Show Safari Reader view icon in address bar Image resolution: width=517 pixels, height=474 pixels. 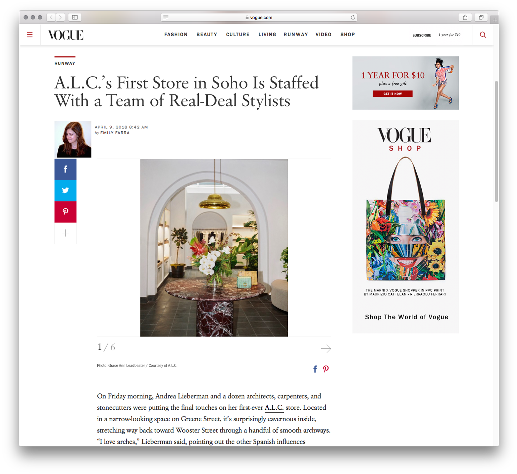(166, 17)
